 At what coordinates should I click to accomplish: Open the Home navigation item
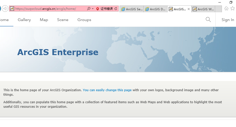tap(4, 20)
